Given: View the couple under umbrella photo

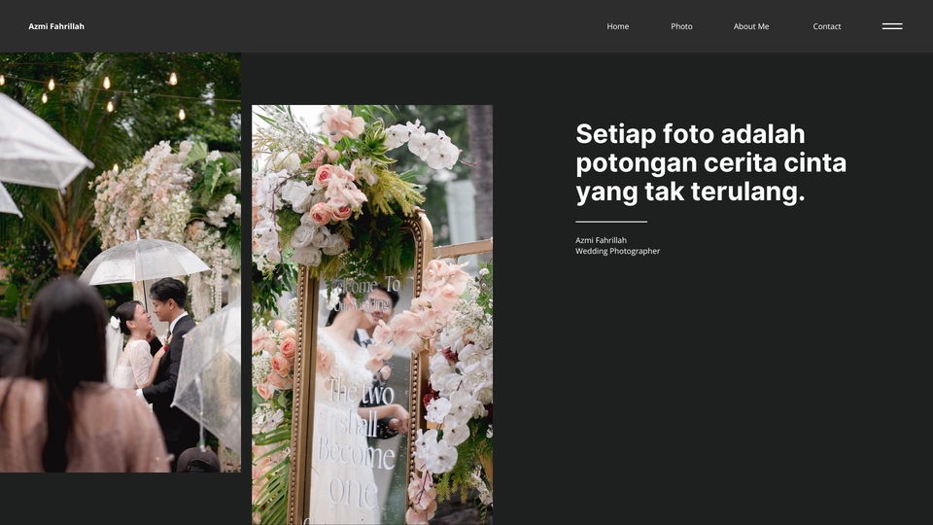Looking at the screenshot, I should (x=121, y=262).
